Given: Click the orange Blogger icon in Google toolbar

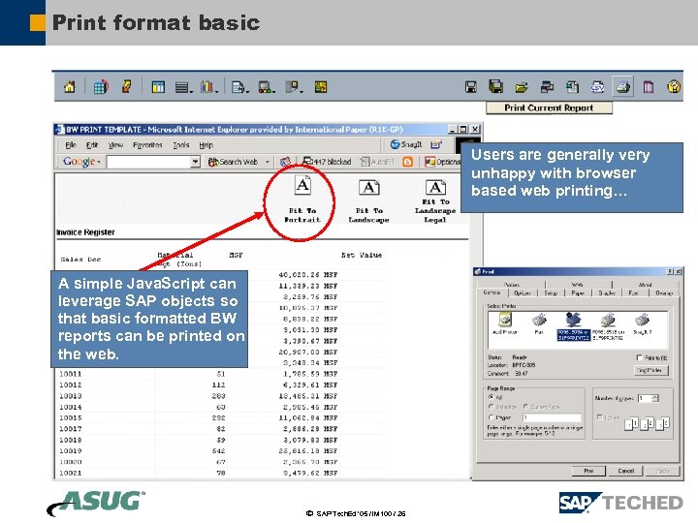Looking at the screenshot, I should (407, 162).
